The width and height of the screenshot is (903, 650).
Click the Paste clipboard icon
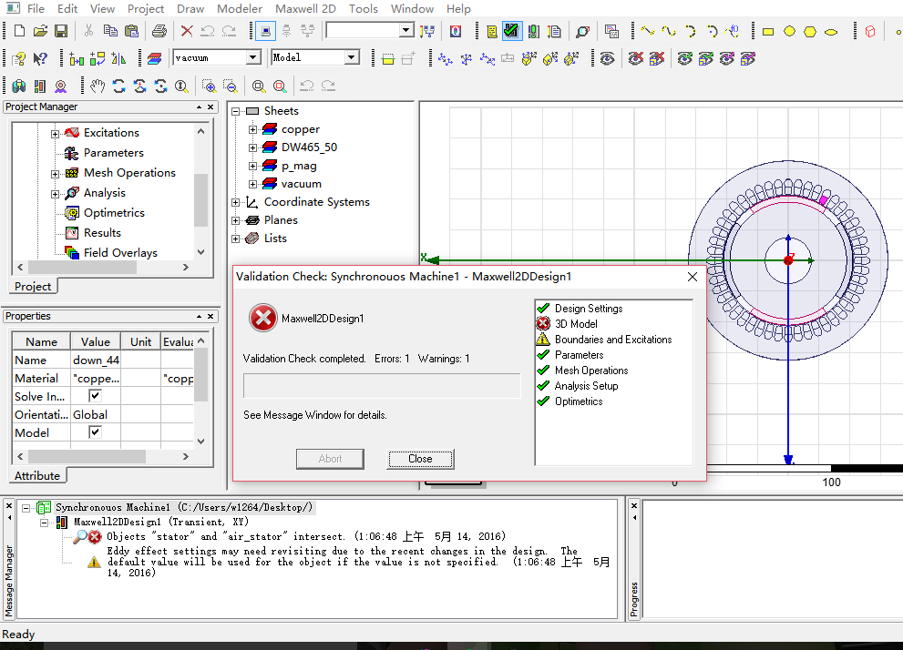point(132,30)
